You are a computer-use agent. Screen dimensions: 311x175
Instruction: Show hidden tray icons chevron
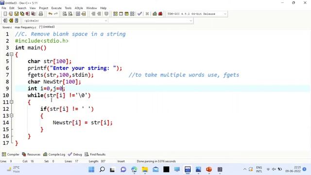point(245,169)
